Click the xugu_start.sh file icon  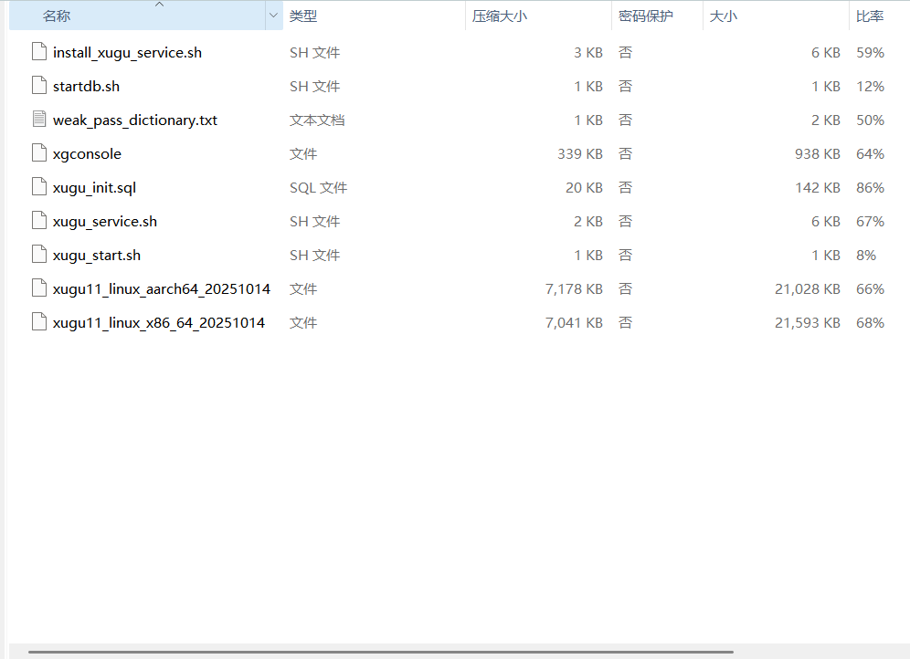39,254
